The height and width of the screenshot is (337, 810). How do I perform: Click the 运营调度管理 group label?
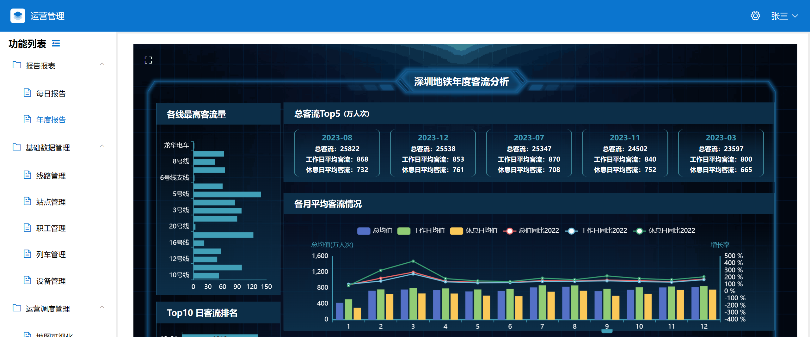[48, 309]
